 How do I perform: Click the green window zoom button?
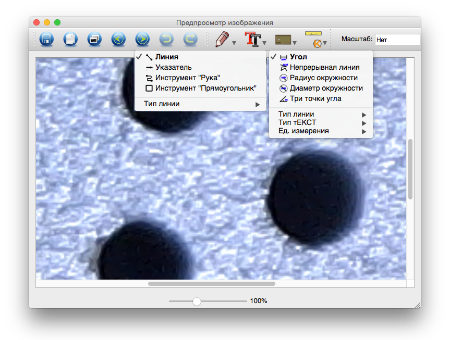click(57, 22)
